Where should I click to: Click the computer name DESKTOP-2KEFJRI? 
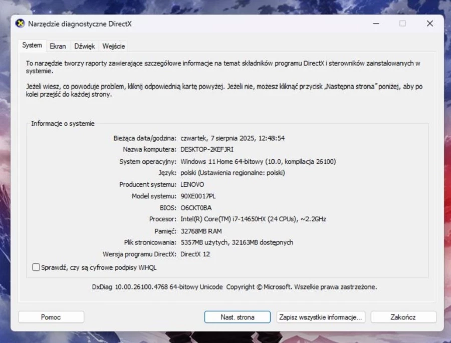tap(207, 149)
